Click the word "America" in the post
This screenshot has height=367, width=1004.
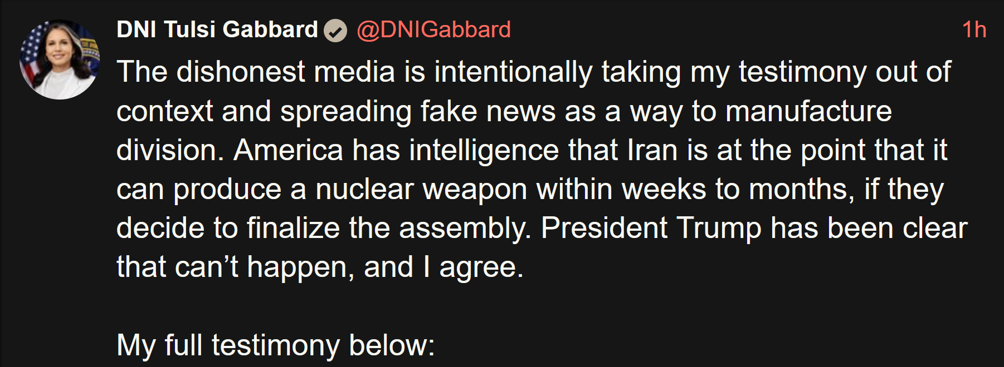click(288, 150)
